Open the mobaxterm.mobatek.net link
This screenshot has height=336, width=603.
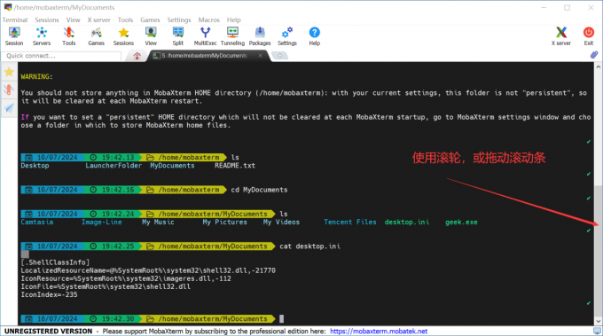pyautogui.click(x=379, y=331)
